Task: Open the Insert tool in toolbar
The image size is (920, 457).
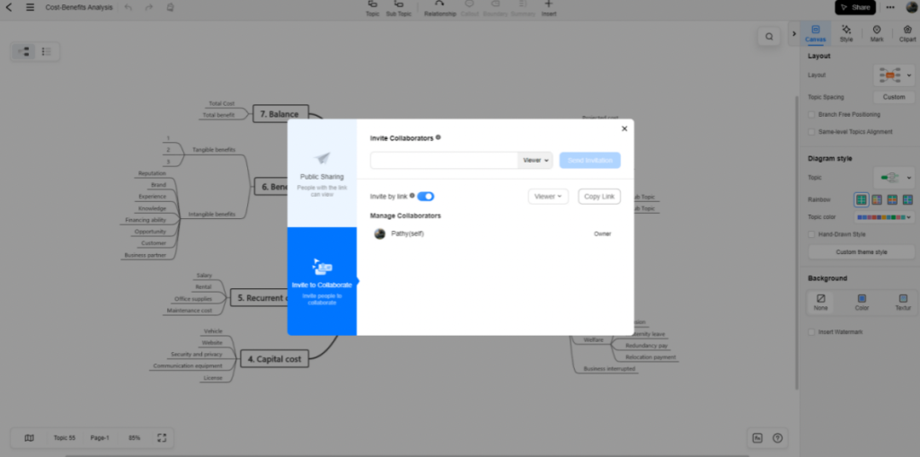Action: (548, 5)
